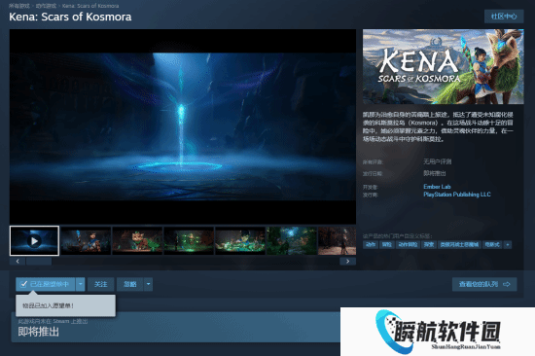Image resolution: width=535 pixels, height=356 pixels.
Task: Open the 社区中心 community hub button
Action: (504, 17)
